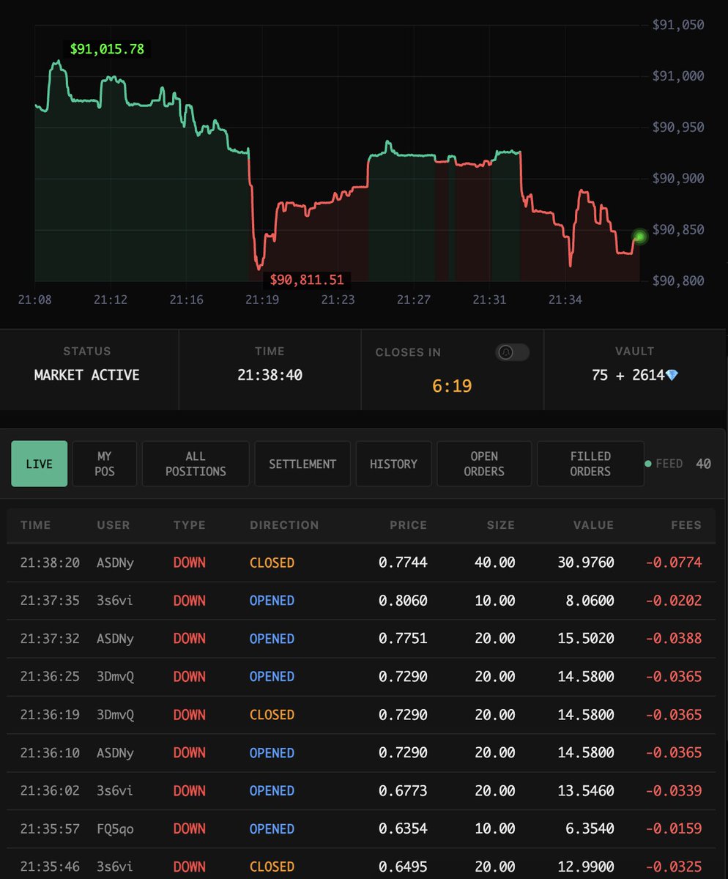728x879 pixels.
Task: Click CLOSED in the 21:35:46 row
Action: point(272,867)
